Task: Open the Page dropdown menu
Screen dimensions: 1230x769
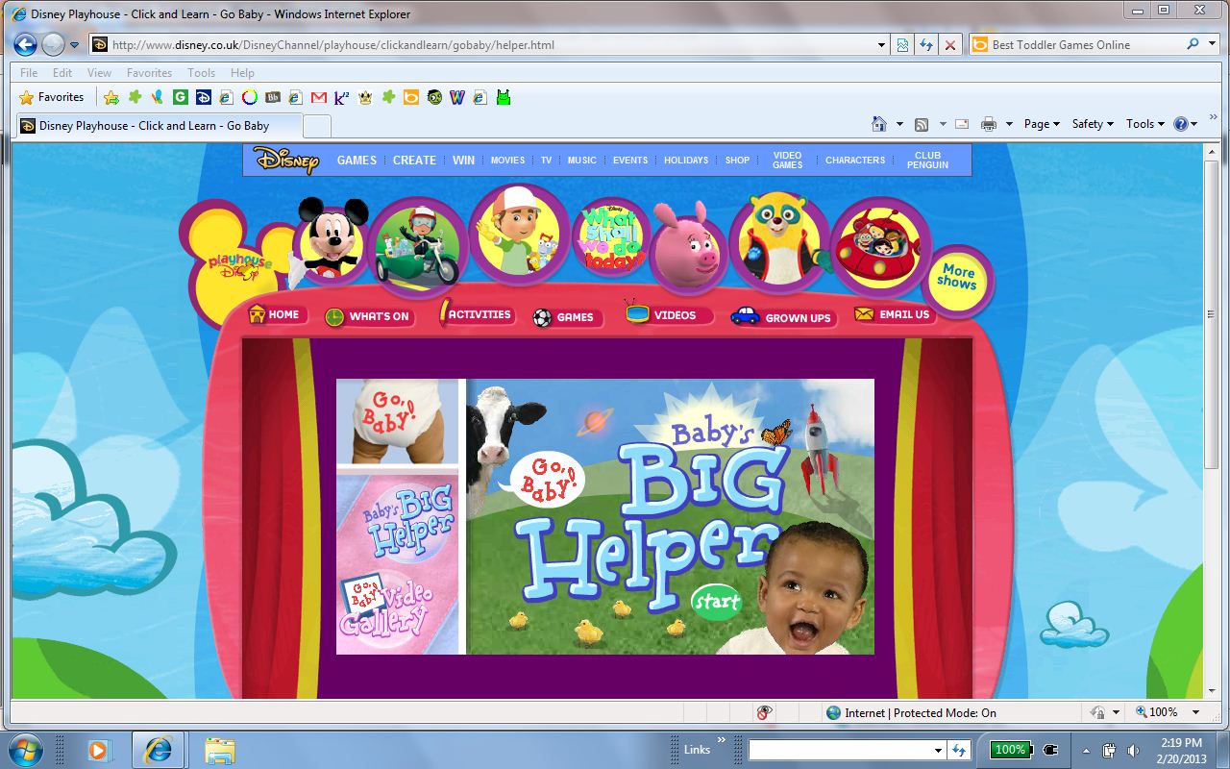Action: tap(1042, 124)
